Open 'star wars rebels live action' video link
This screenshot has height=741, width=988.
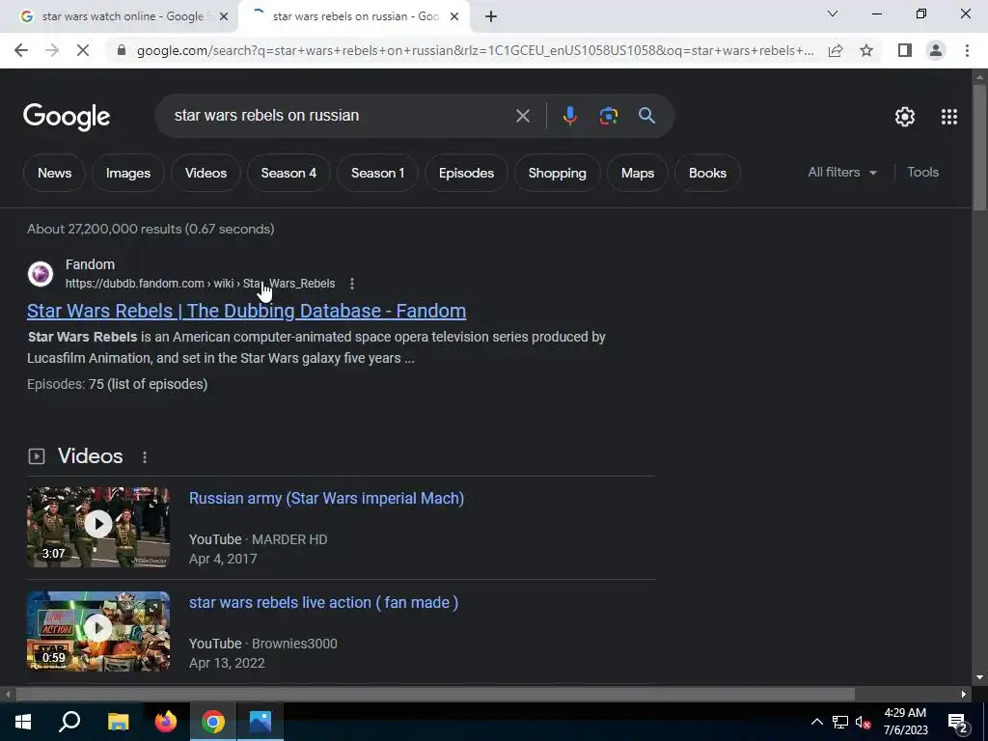323,602
